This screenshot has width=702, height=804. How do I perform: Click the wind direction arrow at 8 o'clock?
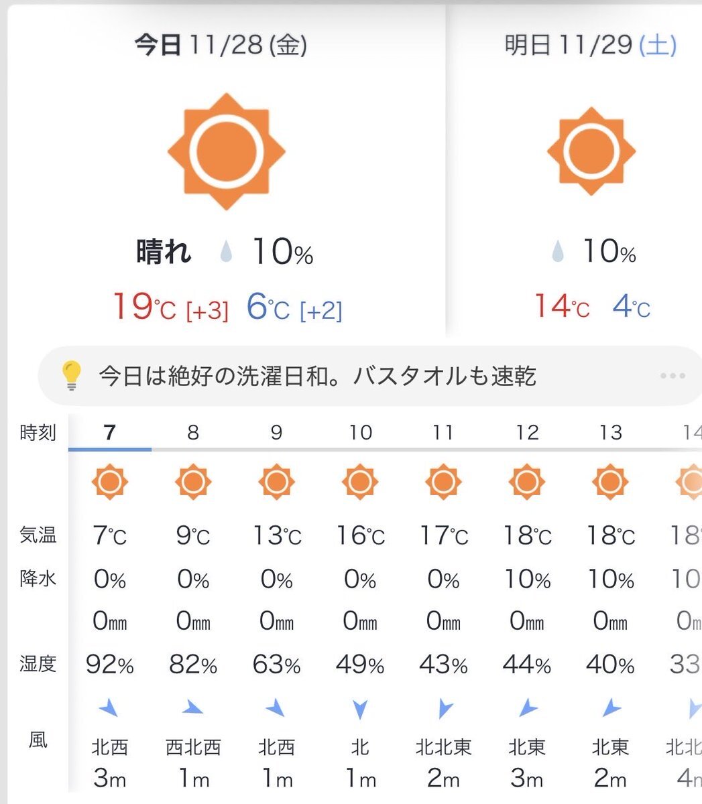click(193, 708)
